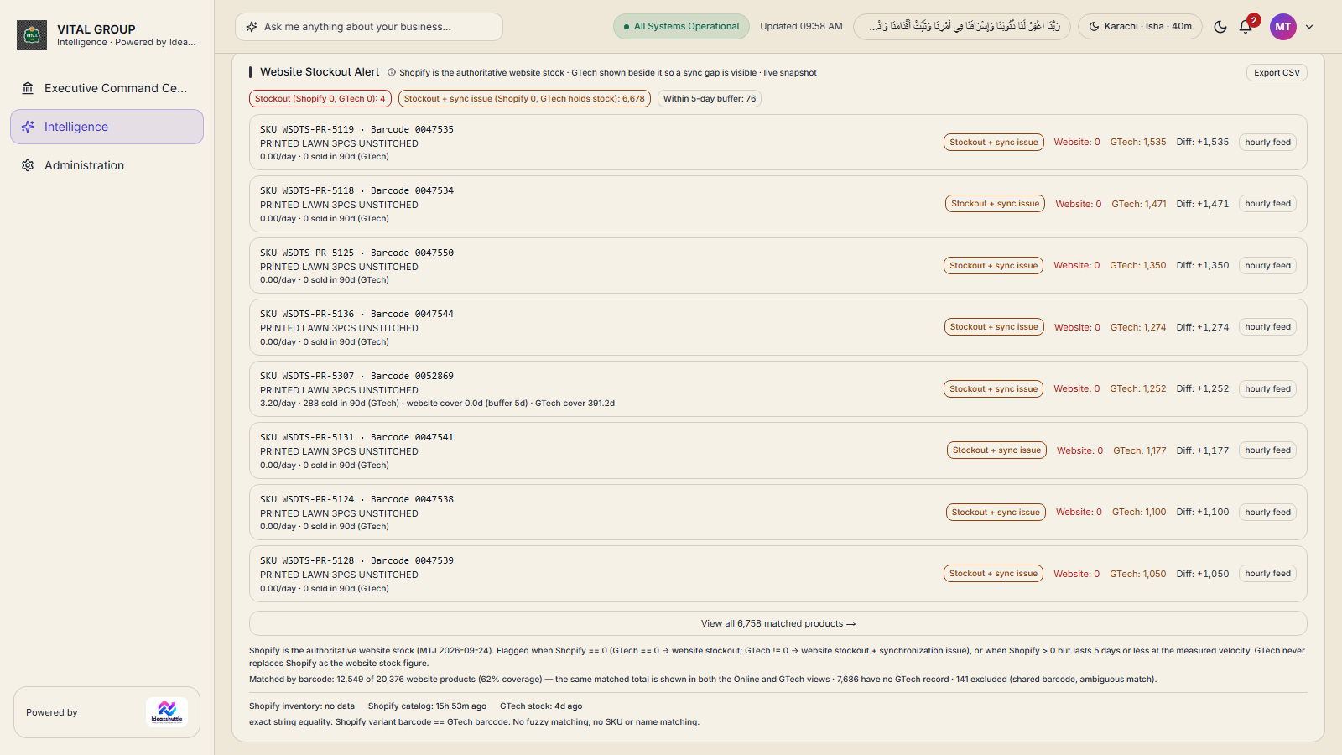Click the Karachi Isha prayer time chip
Viewport: 1342px width, 755px height.
click(x=1140, y=27)
